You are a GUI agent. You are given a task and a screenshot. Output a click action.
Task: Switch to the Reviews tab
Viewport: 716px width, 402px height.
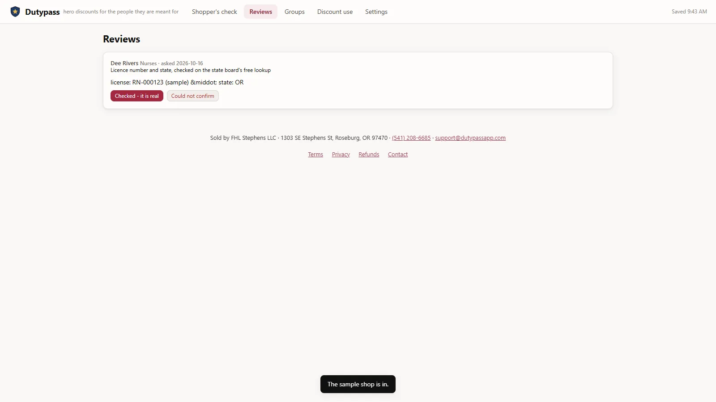[x=261, y=12]
